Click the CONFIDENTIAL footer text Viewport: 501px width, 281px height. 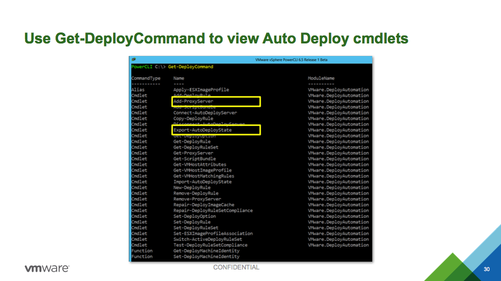[x=236, y=267]
